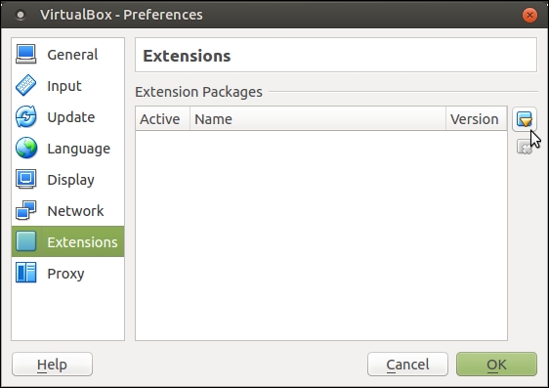Screen dimensions: 549x388
Task: Go to the Update preferences
Action: click(x=68, y=116)
